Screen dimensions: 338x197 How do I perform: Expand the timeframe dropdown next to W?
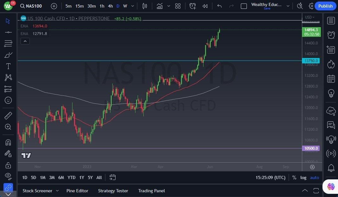(132, 6)
